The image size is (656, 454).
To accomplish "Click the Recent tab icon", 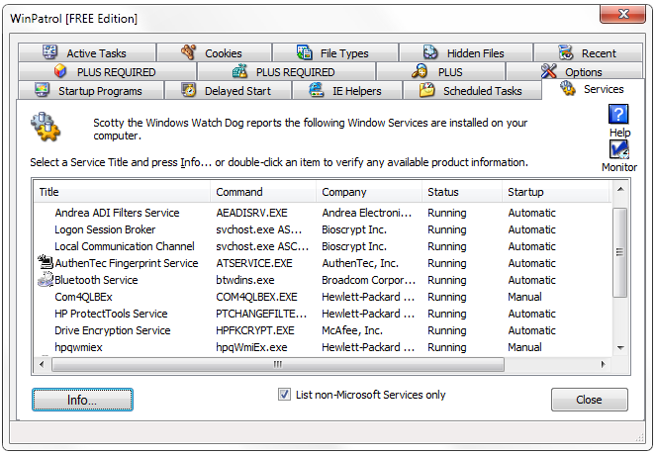I will [566, 52].
